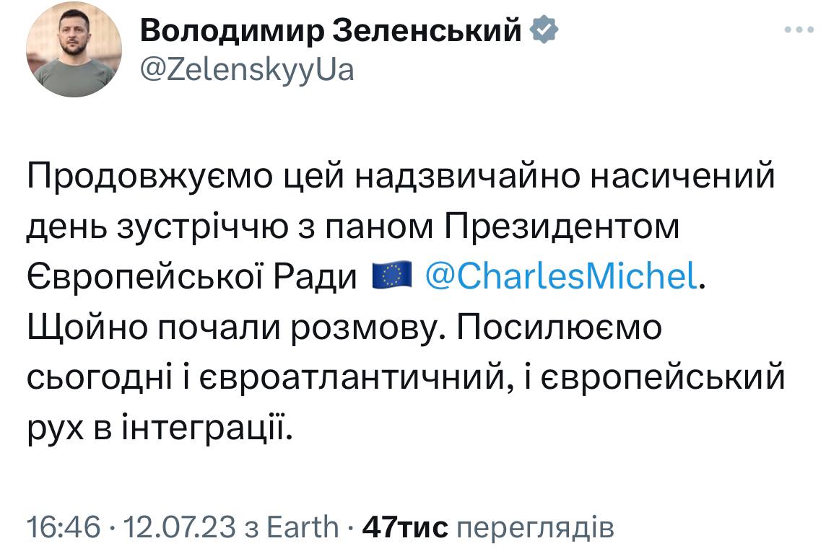Open the @ZelenskyyUa handle link
Screen dimensions: 826x559
(245, 70)
